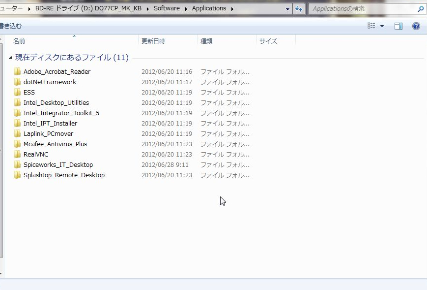
Task: Click the type cell in the ESS row
Action: tap(225, 92)
